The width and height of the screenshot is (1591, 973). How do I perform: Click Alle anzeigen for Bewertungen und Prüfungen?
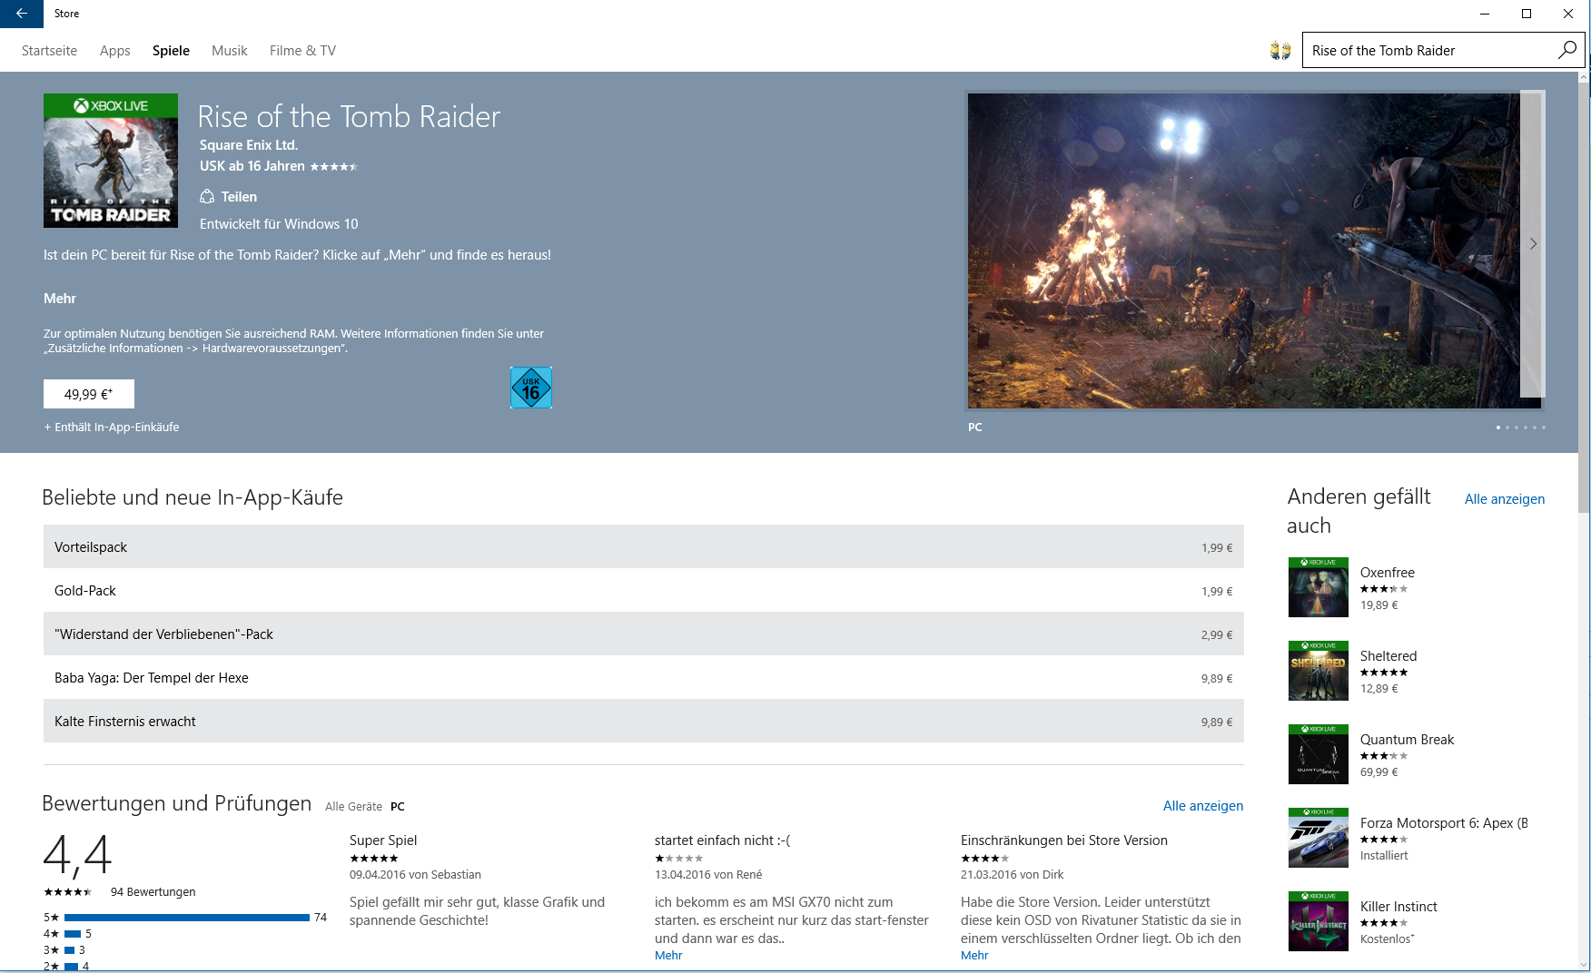[x=1203, y=806]
